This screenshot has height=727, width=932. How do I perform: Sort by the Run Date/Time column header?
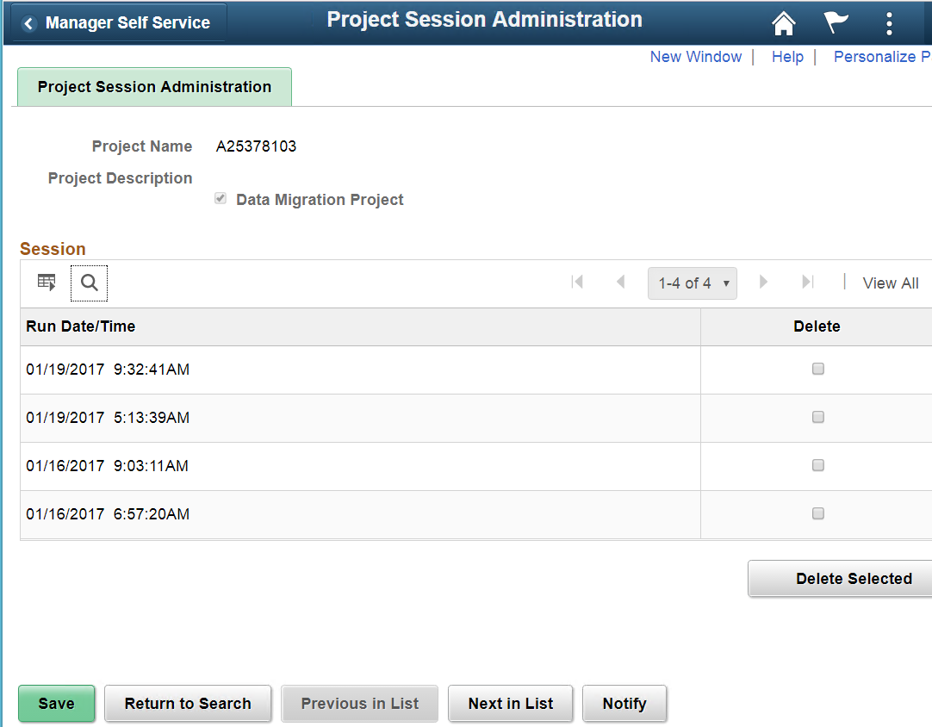[x=81, y=326]
